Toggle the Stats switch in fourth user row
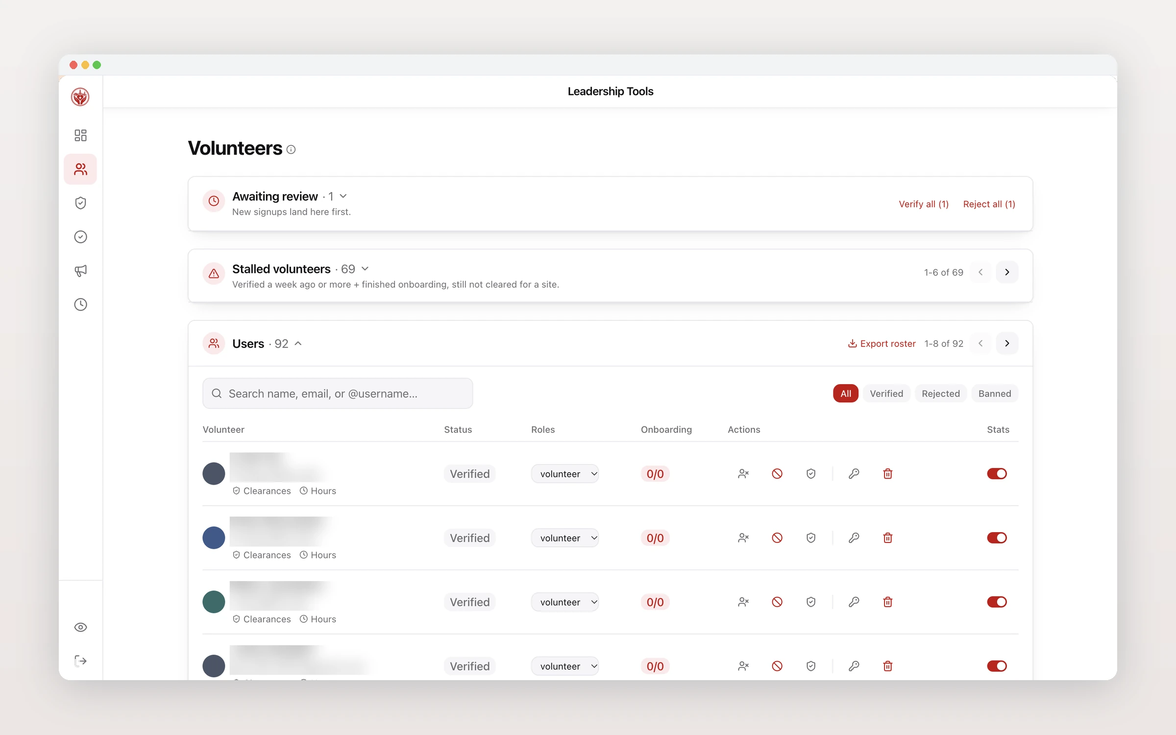1176x735 pixels. [997, 666]
